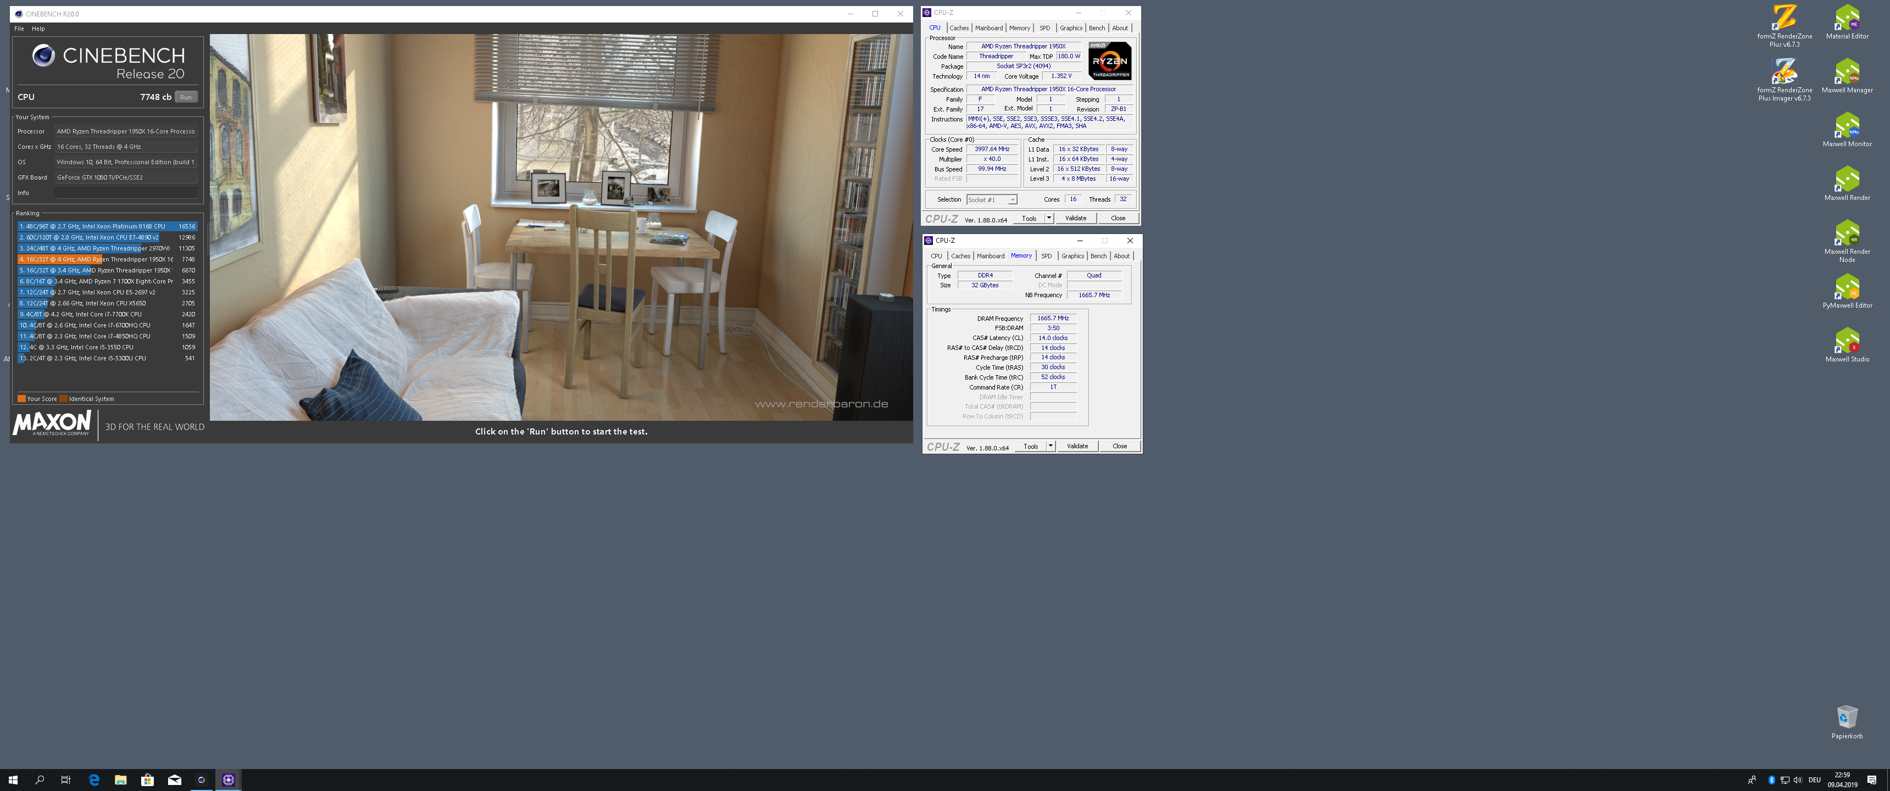Open SPD tab in CPU-Z memory window
This screenshot has width=1890, height=791.
pyautogui.click(x=1046, y=256)
